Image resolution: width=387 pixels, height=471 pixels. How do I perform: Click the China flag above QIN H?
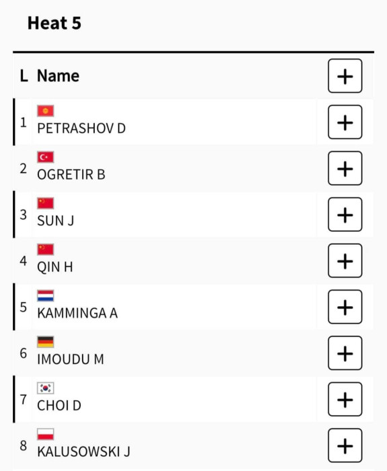(46, 250)
